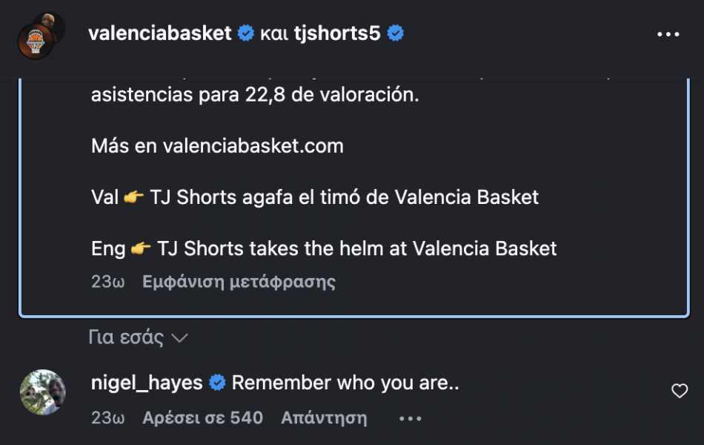The image size is (704, 445).
Task: Click the pointing hand emoji beside Eng
Action: (141, 248)
